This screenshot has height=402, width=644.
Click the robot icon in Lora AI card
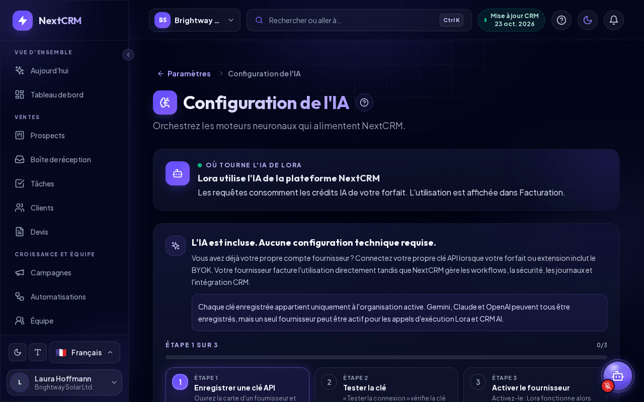coord(178,173)
